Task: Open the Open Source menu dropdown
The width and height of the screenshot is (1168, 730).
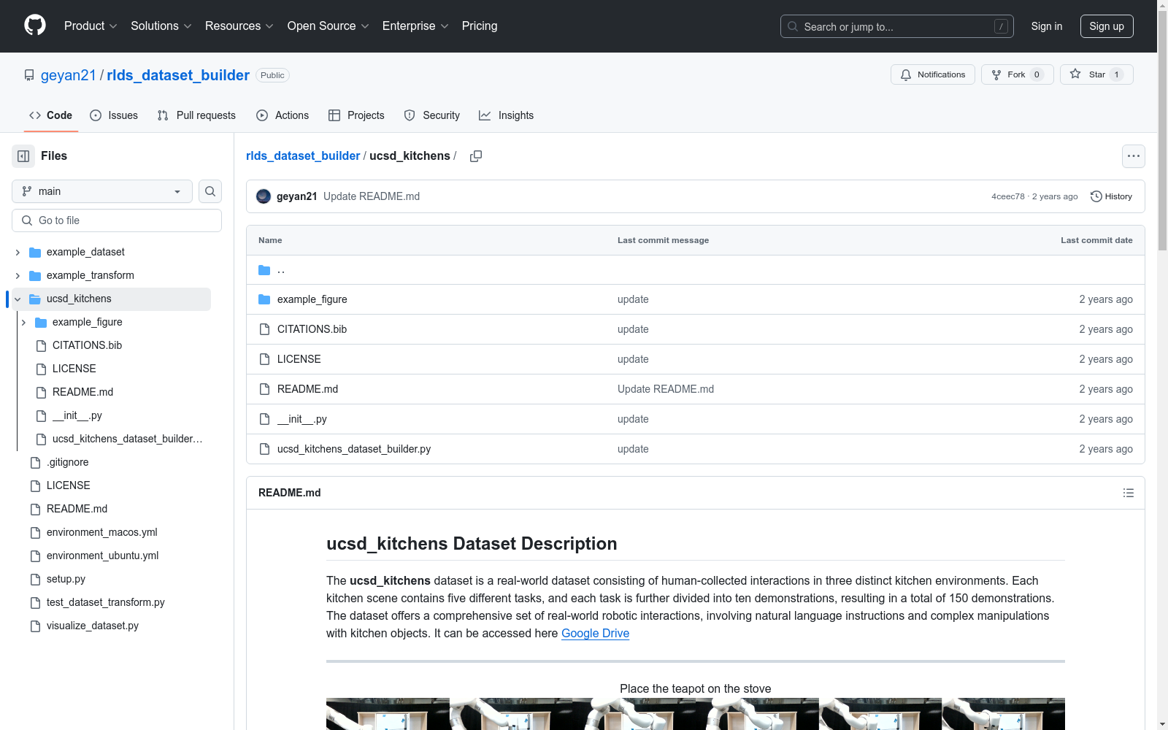Action: [x=328, y=26]
